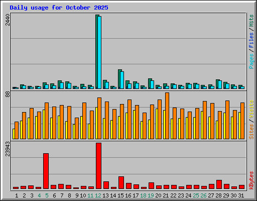This screenshot has width=257, height=201.
Task: Click the tall hits bar for day 12
Action: 97,52
